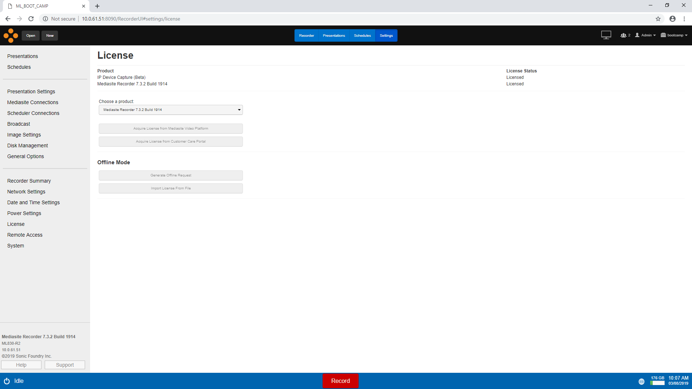Click the power icon next to Idle

(x=6, y=381)
